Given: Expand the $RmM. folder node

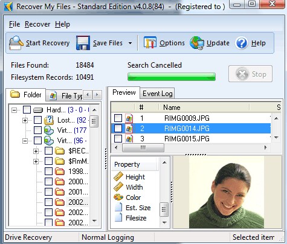Looking at the screenshot, I should click(x=36, y=161).
